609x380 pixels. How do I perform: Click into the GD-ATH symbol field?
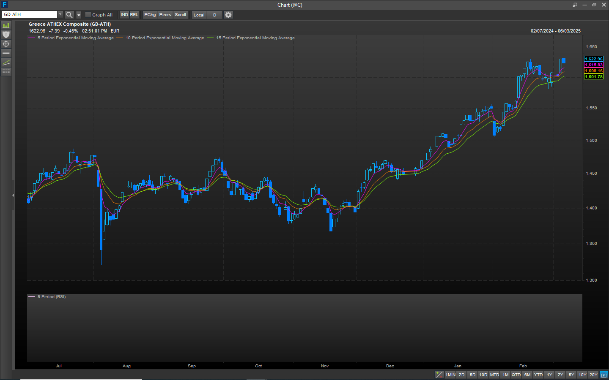(x=29, y=15)
